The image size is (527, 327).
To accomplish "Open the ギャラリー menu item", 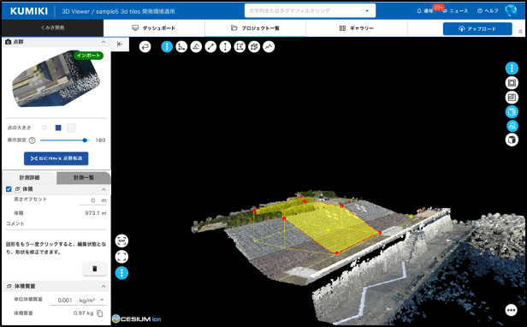I will [357, 28].
